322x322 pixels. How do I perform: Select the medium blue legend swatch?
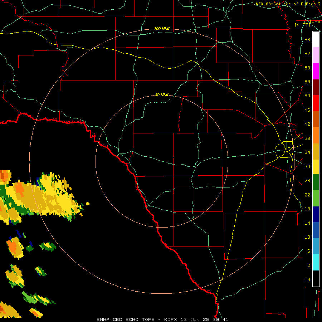tap(316, 230)
